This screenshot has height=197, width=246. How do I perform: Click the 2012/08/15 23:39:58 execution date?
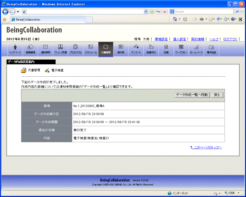(x=89, y=114)
